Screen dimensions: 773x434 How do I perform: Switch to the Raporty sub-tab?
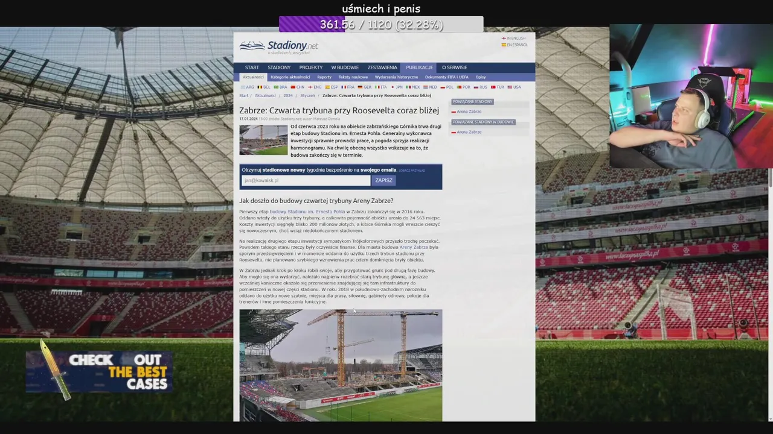pyautogui.click(x=324, y=77)
